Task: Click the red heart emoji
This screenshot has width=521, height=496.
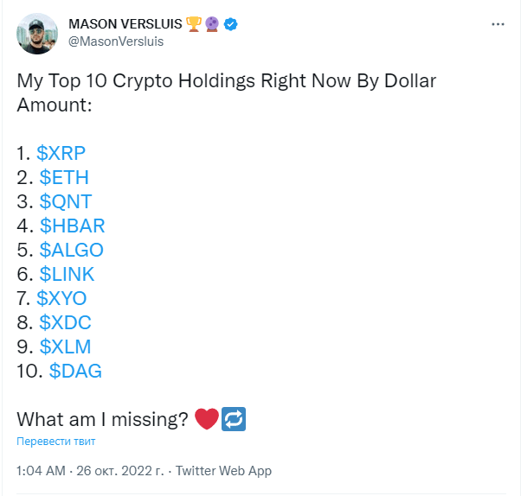Action: [207, 419]
